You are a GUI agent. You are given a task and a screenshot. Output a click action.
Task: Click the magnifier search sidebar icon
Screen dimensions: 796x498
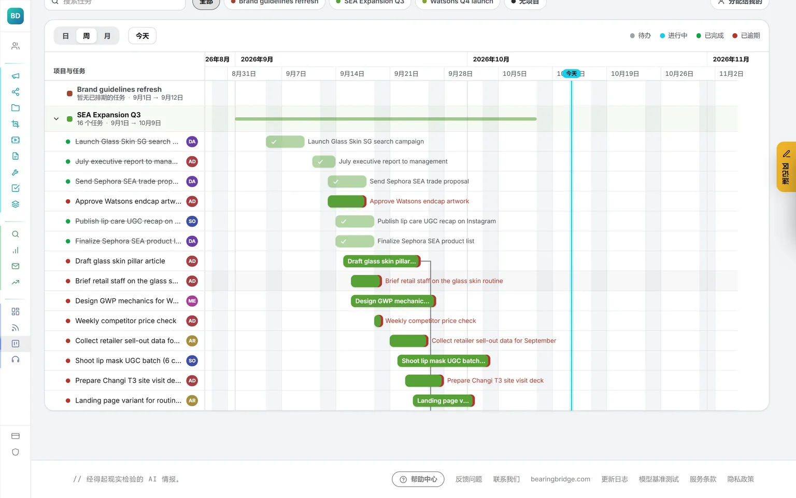pyautogui.click(x=16, y=234)
